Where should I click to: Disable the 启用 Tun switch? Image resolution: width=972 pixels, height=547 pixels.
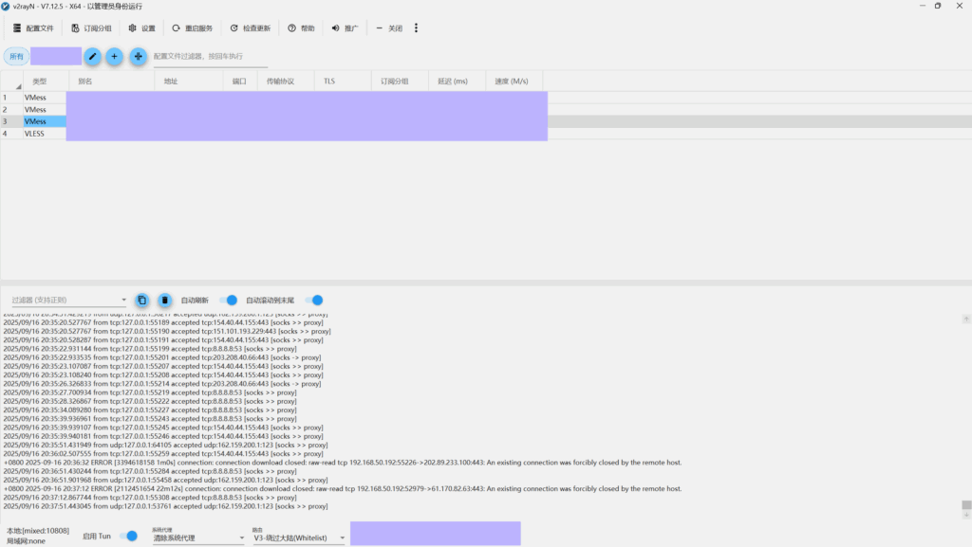pyautogui.click(x=128, y=537)
